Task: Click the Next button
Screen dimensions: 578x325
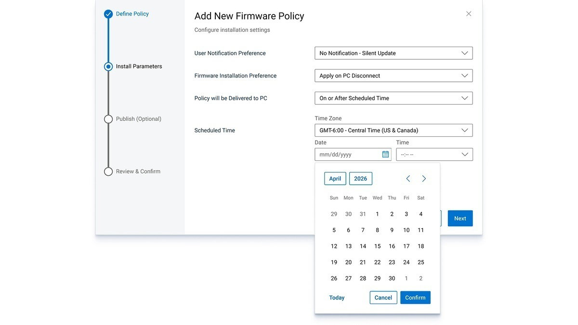Action: [x=460, y=219]
